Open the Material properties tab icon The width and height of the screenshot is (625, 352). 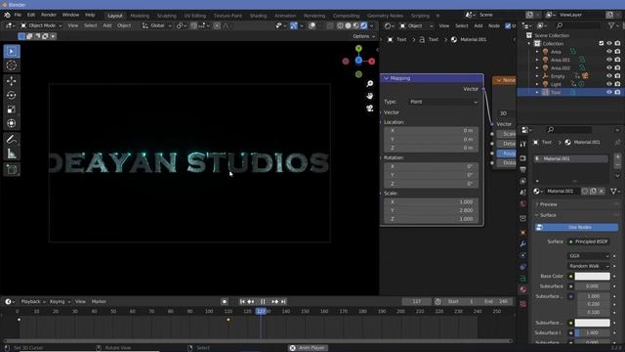pos(523,289)
